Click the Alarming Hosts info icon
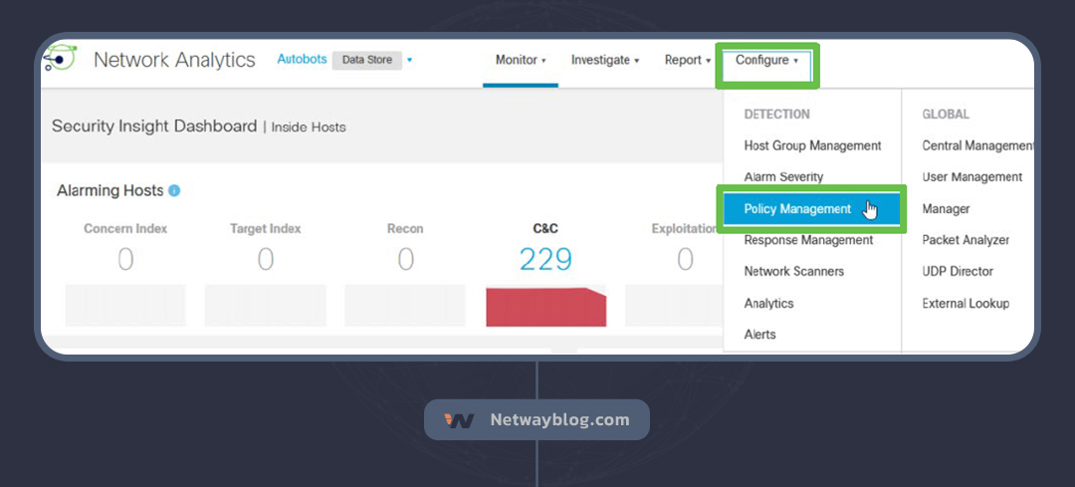The image size is (1075, 487). point(174,190)
